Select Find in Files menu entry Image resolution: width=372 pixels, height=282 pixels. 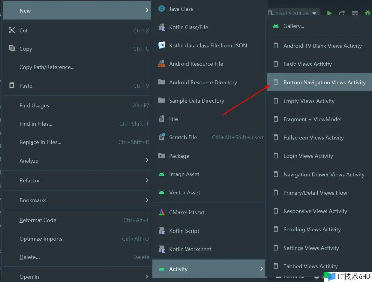36,124
